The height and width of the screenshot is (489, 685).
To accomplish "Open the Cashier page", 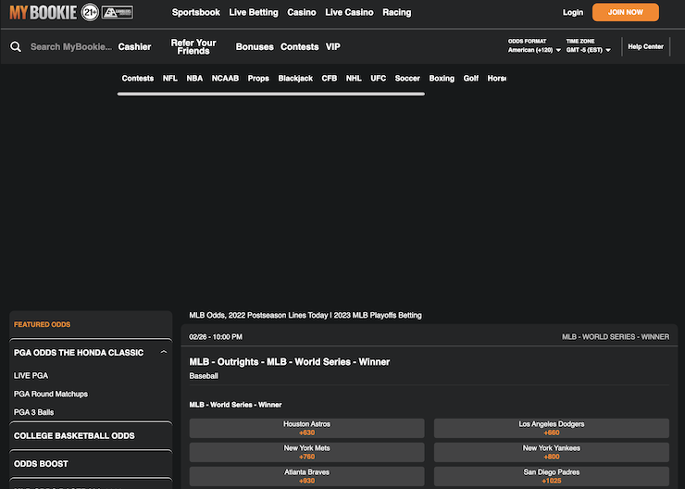I will point(134,46).
